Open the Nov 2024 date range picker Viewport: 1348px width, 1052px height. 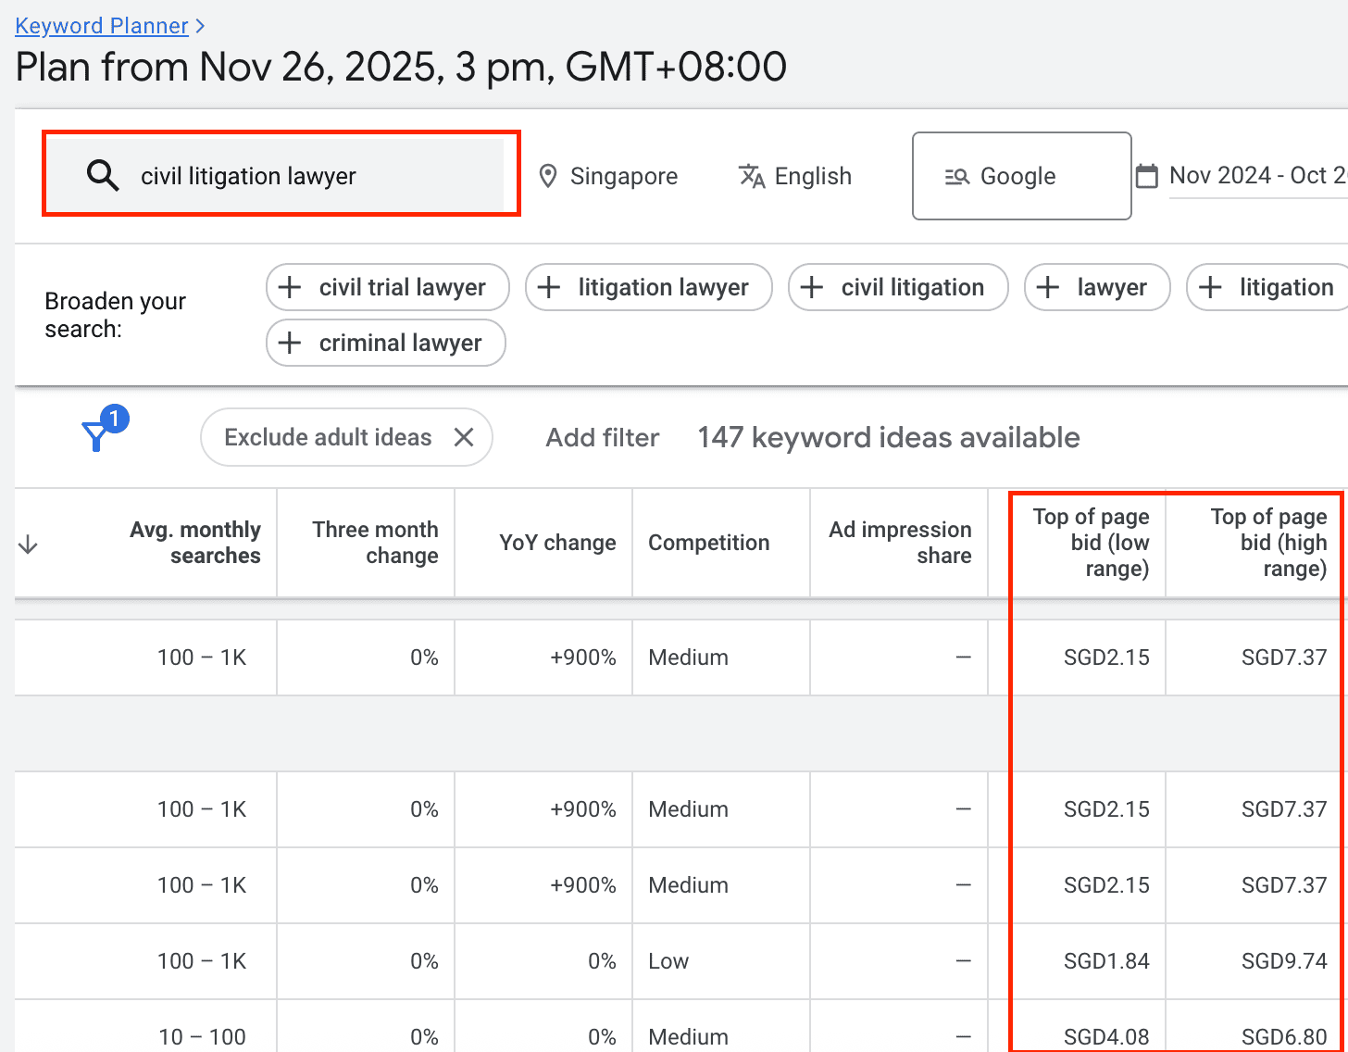coord(1256,176)
